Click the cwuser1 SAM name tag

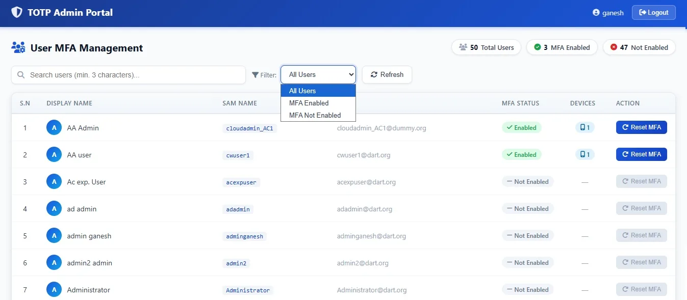(238, 155)
